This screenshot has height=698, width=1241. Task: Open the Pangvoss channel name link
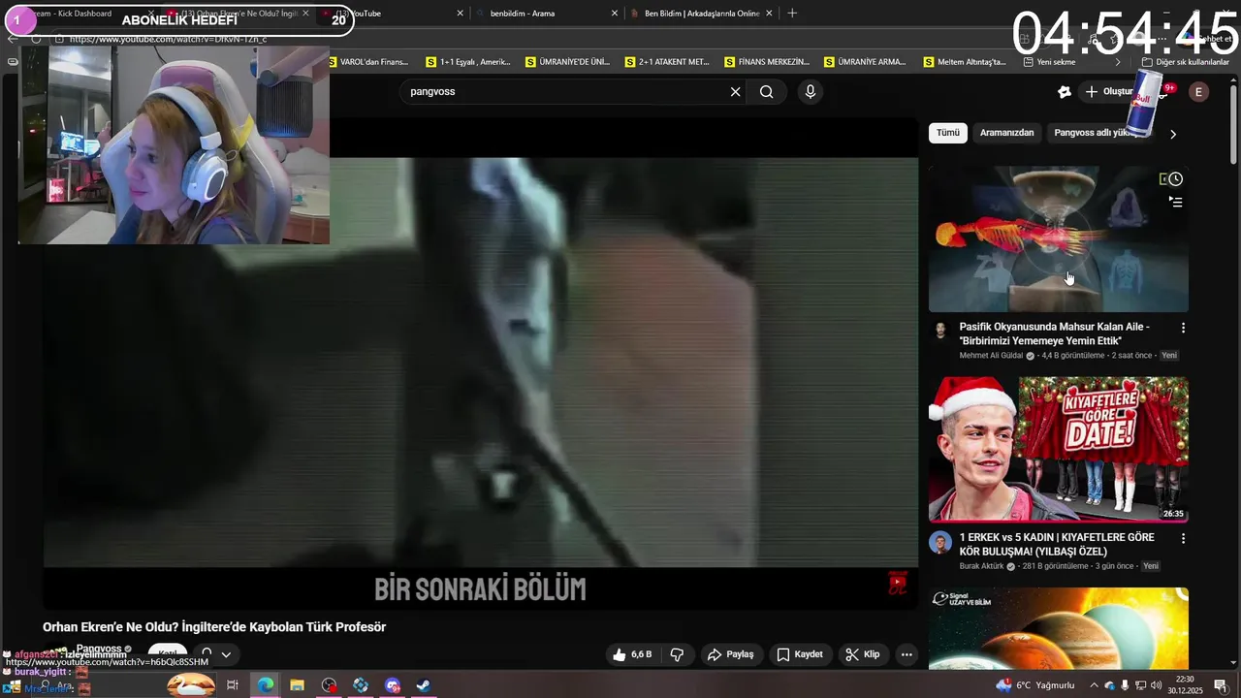[99, 649]
